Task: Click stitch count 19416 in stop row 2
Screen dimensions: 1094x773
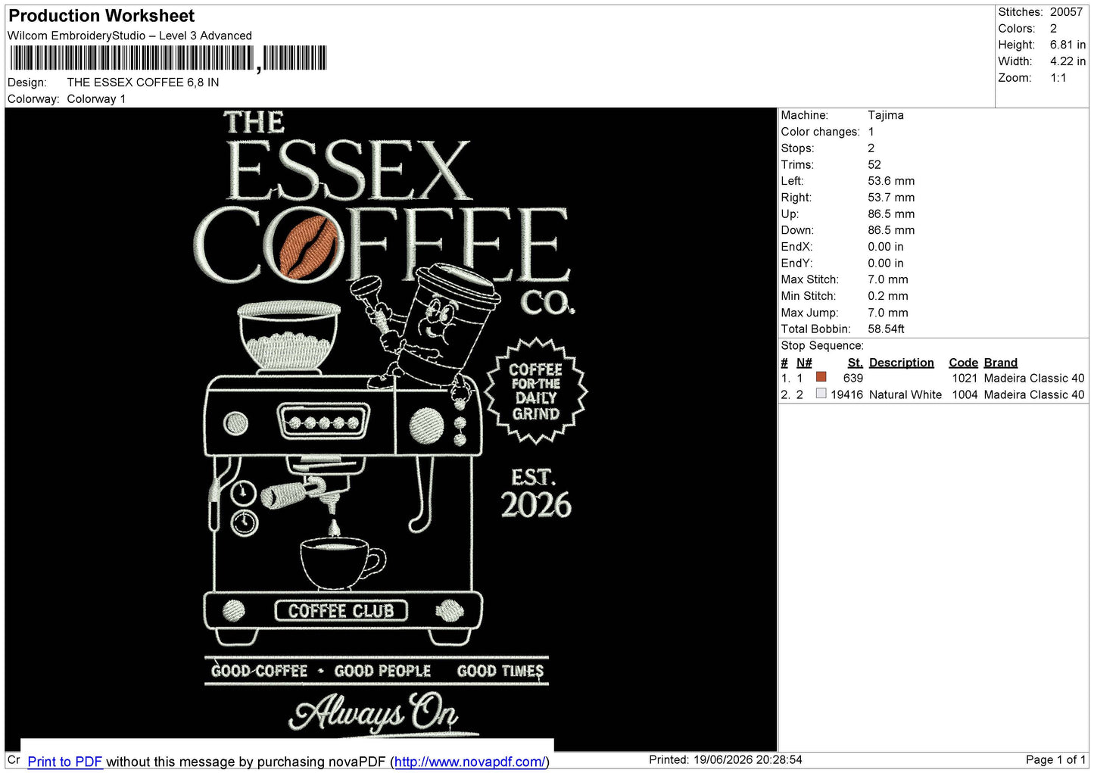Action: (x=847, y=394)
